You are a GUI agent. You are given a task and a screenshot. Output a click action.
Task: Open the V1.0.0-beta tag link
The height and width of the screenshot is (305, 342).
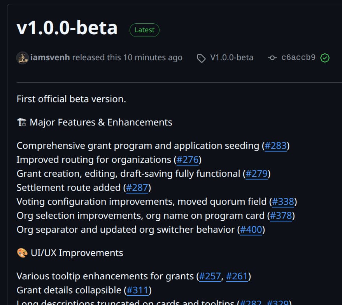232,58
